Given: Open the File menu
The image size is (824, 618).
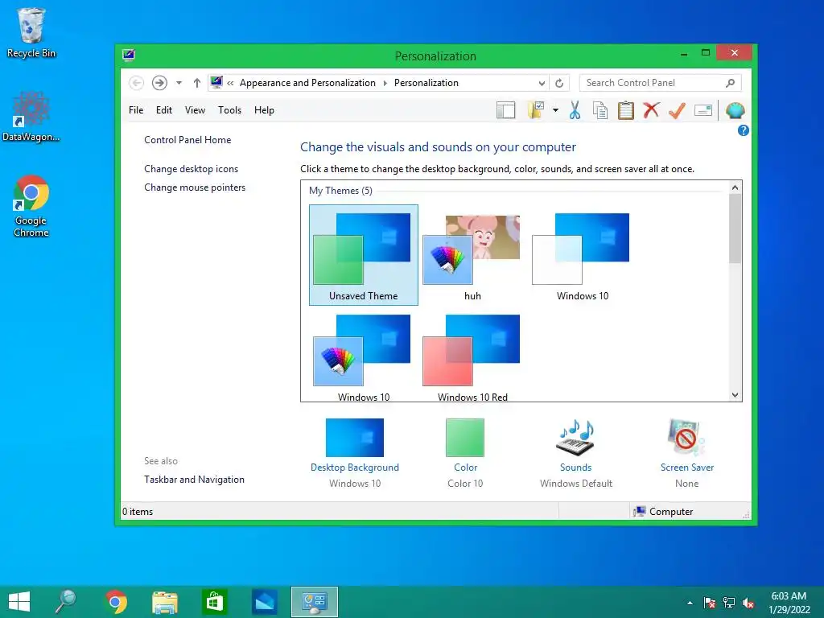Looking at the screenshot, I should (x=136, y=110).
